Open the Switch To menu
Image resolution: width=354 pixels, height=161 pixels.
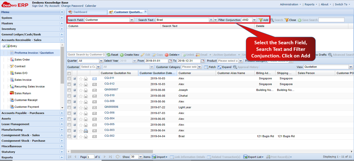click(342, 4)
